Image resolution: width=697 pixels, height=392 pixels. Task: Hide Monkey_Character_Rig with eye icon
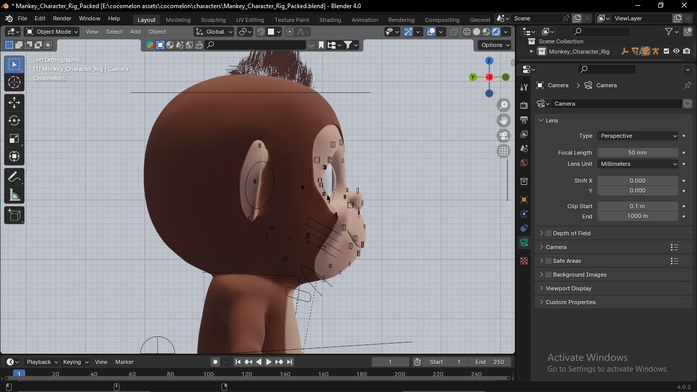click(676, 51)
